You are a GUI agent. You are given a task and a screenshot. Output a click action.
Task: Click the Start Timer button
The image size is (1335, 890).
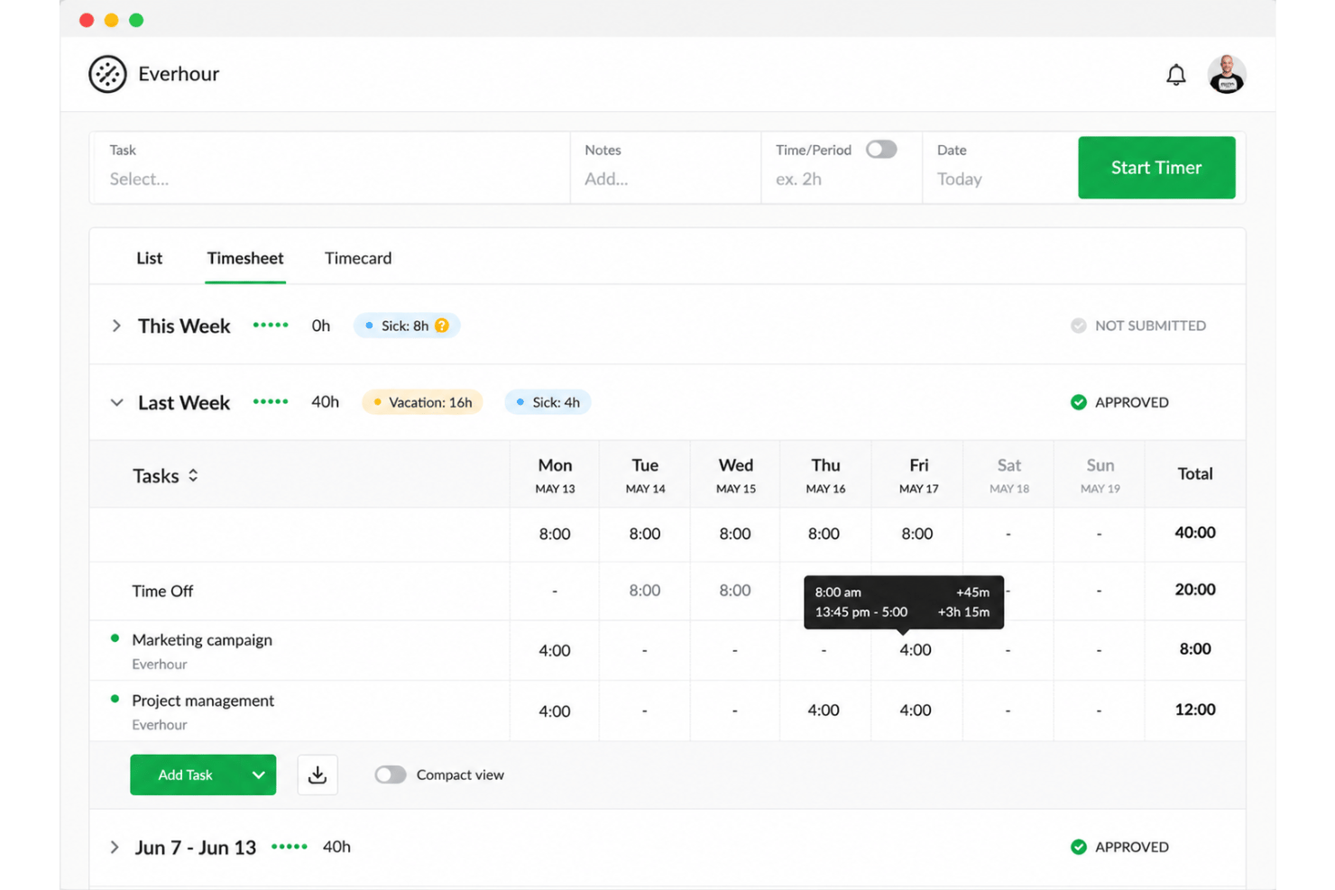point(1156,168)
